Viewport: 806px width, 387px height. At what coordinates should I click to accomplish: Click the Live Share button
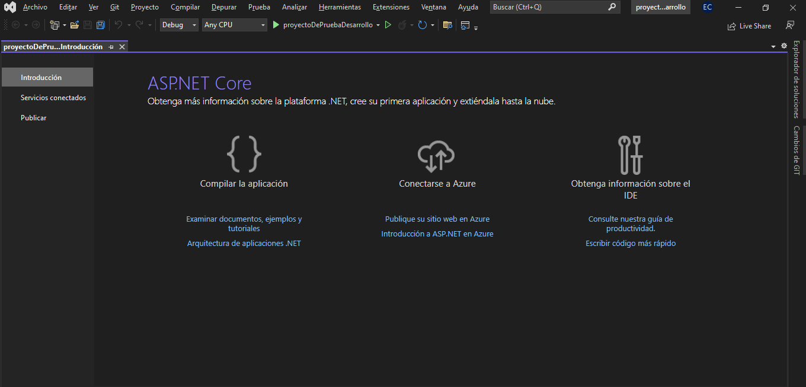[749, 26]
